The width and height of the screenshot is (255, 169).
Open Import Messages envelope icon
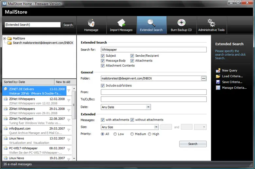121,23
